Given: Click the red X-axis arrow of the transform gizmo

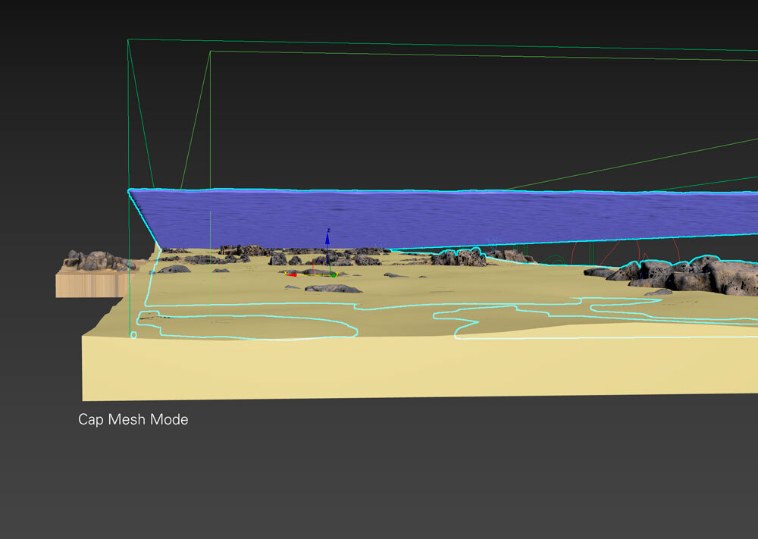Looking at the screenshot, I should point(290,274).
